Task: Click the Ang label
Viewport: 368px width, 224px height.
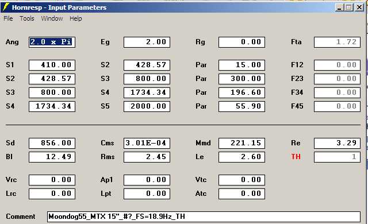Action: tap(12, 42)
